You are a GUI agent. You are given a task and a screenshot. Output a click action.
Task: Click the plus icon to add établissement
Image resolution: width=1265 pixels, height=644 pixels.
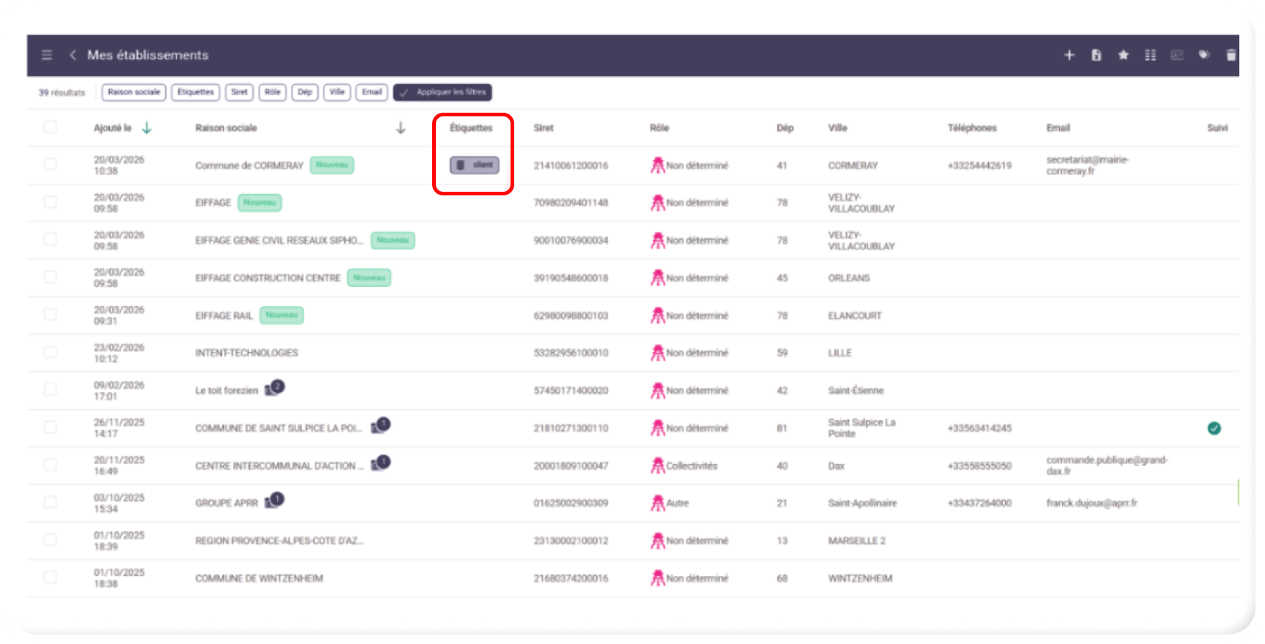(x=1069, y=55)
